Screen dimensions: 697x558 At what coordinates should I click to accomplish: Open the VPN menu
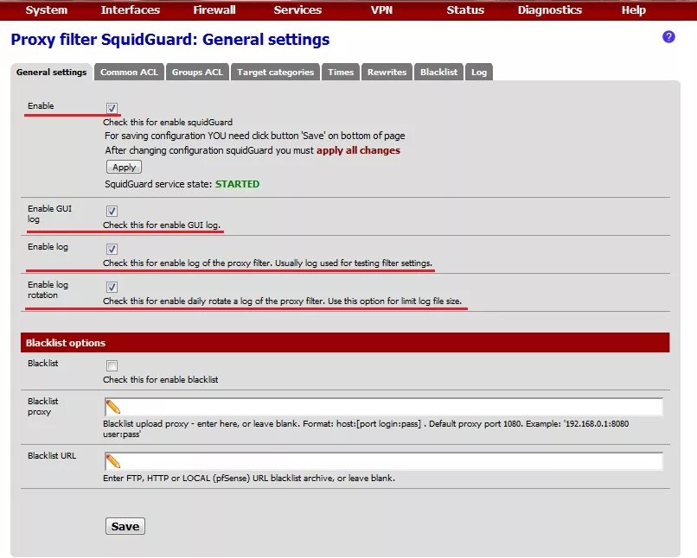point(381,10)
